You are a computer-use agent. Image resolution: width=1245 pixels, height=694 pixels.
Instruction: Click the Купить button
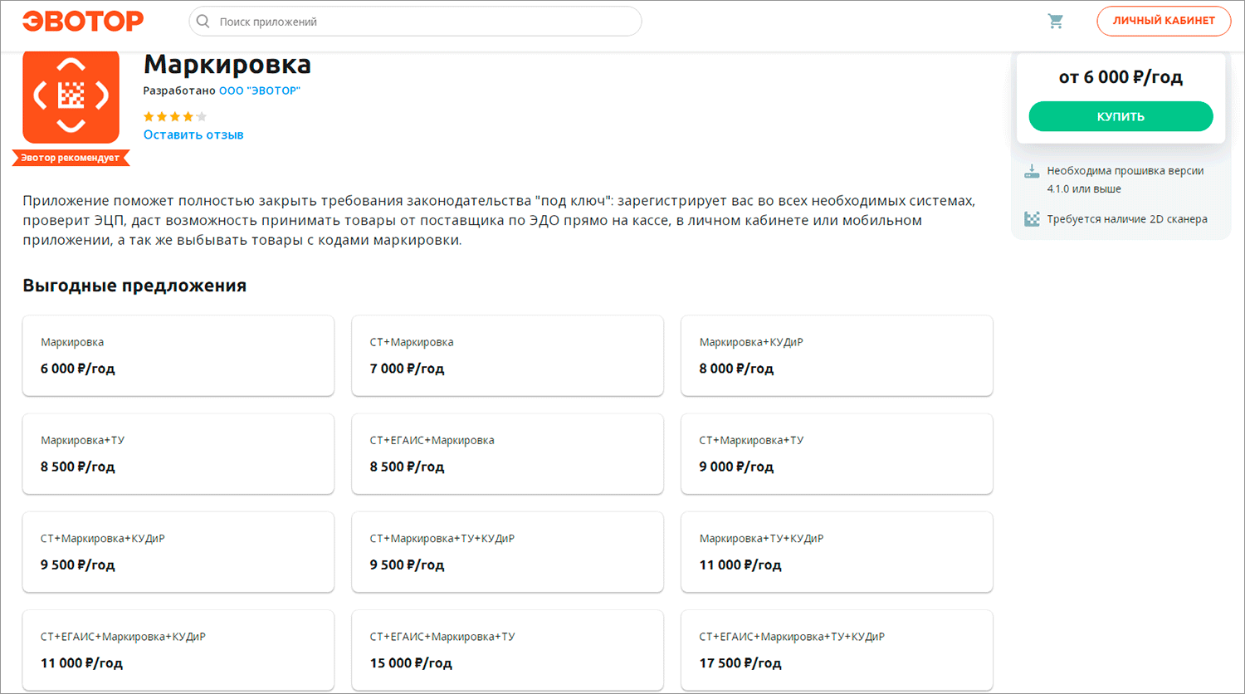[x=1120, y=116]
